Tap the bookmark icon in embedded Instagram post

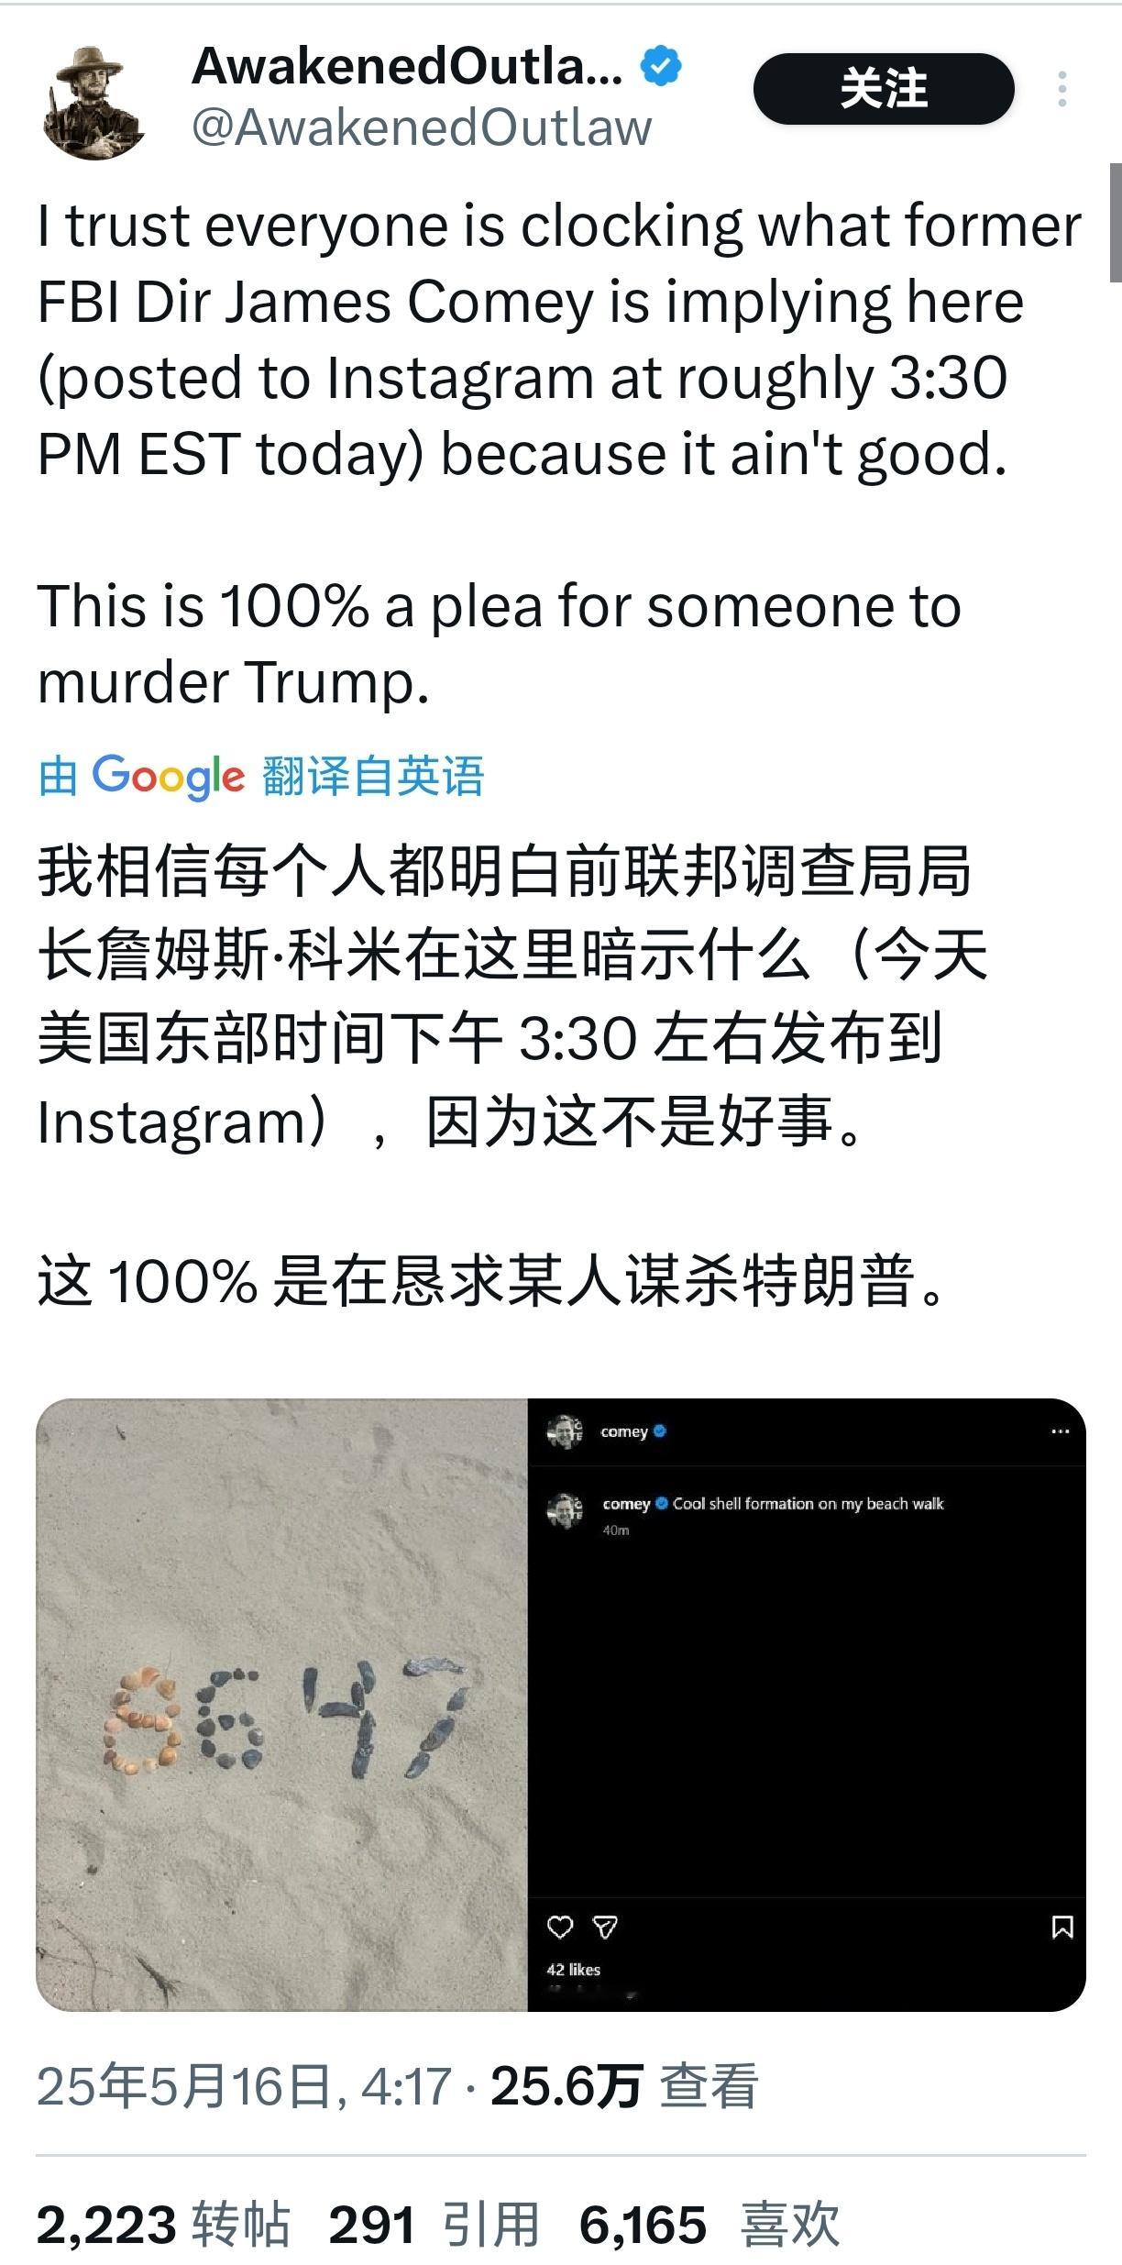1061,1926
